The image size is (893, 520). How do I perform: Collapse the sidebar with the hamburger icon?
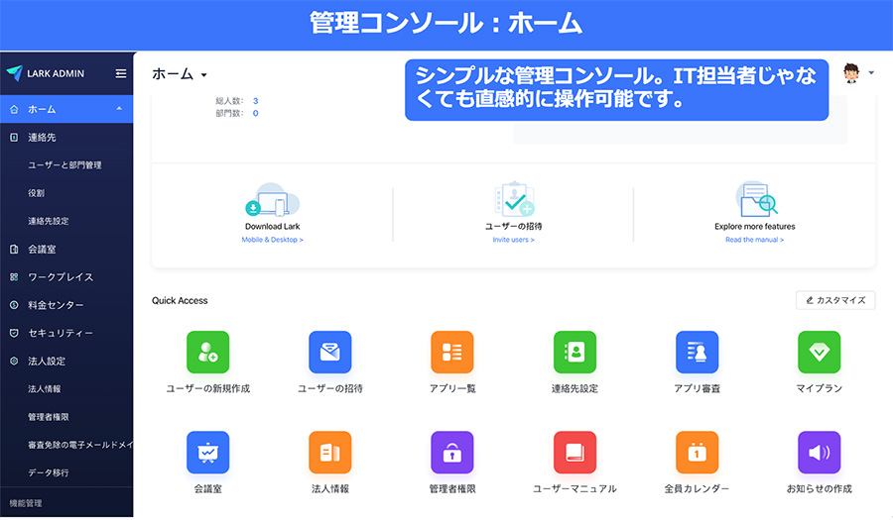[x=121, y=73]
